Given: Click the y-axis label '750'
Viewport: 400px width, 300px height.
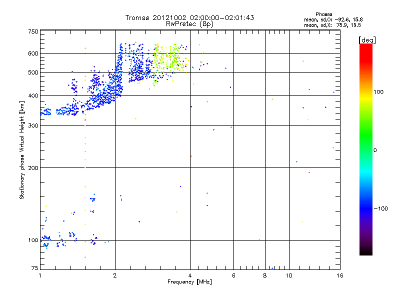Looking at the screenshot, I should (33, 31).
